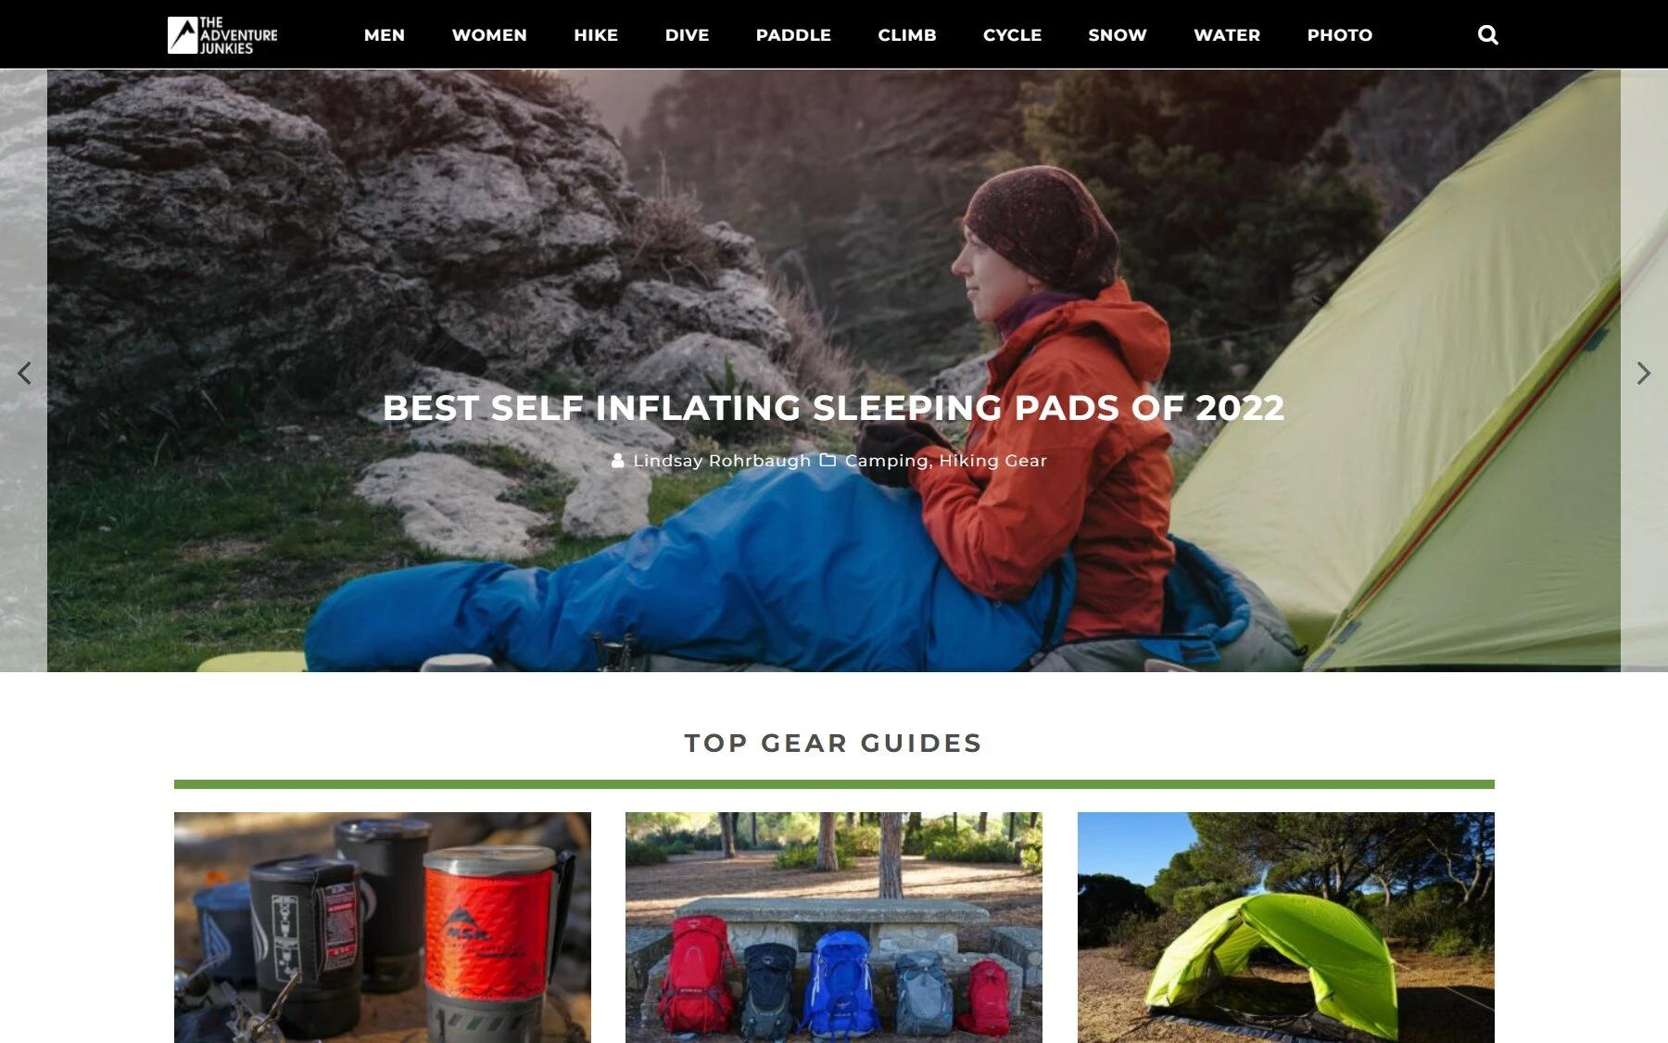Open the WOMEN menu
The width and height of the screenshot is (1668, 1043).
[489, 35]
